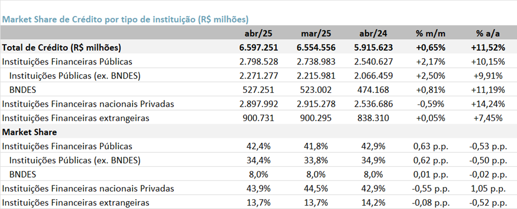Click the 43,9% private market share cell

point(259,189)
